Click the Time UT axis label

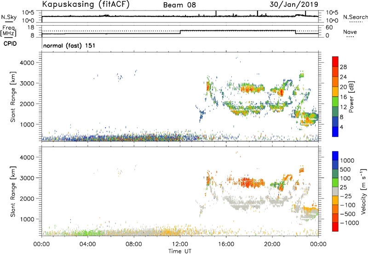(x=180, y=251)
